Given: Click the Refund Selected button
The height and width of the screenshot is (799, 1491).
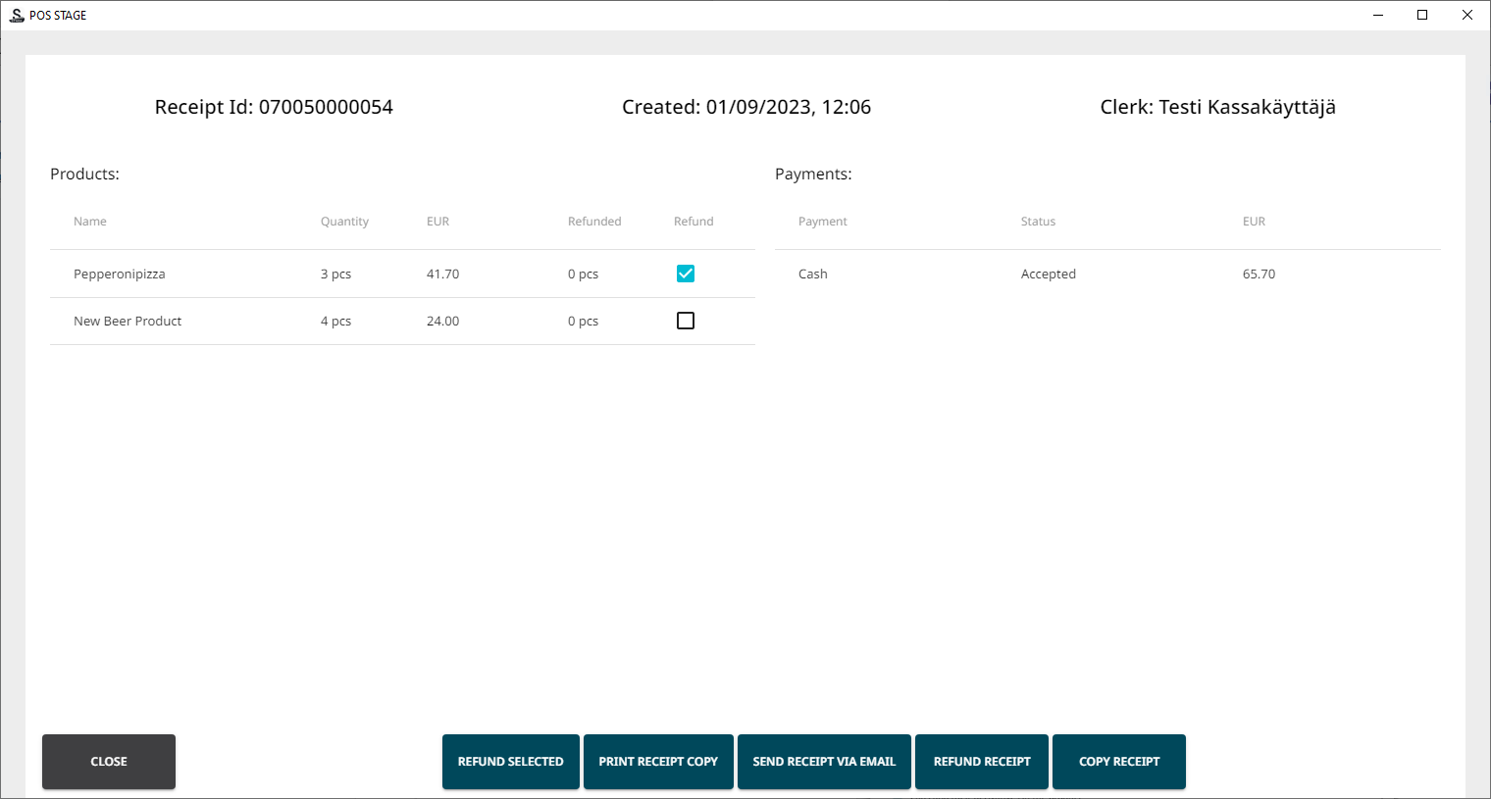Looking at the screenshot, I should point(510,762).
